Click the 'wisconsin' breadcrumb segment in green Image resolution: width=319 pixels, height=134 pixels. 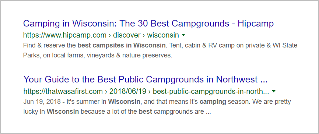[163, 35]
